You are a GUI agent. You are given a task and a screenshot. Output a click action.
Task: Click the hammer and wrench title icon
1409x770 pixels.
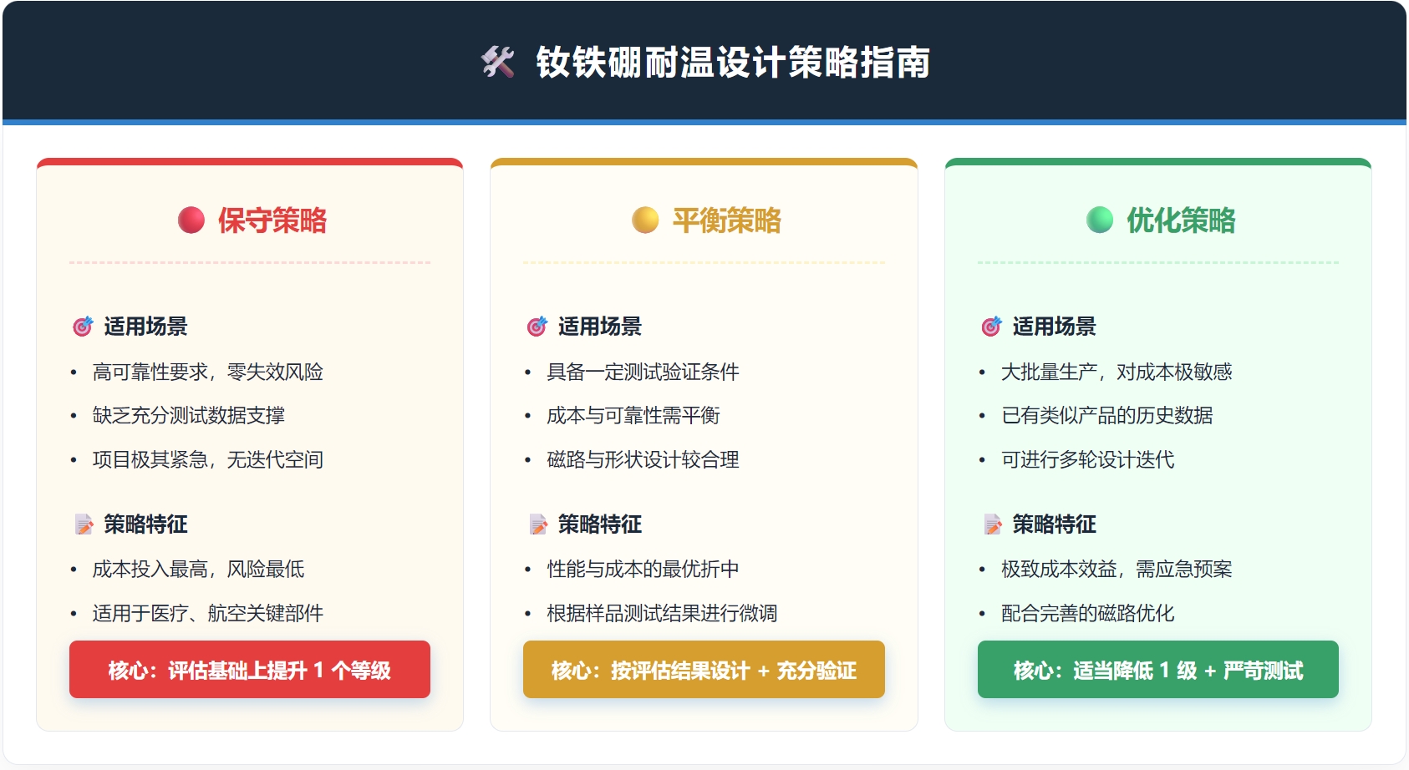pos(498,62)
